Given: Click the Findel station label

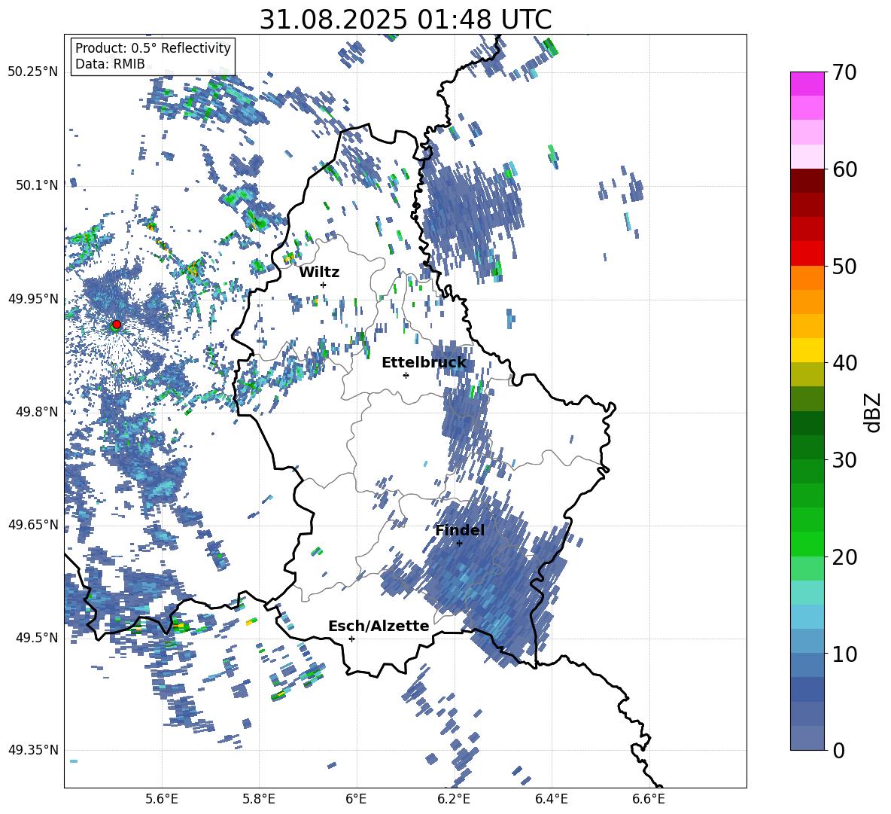Looking at the screenshot, I should (x=460, y=530).
